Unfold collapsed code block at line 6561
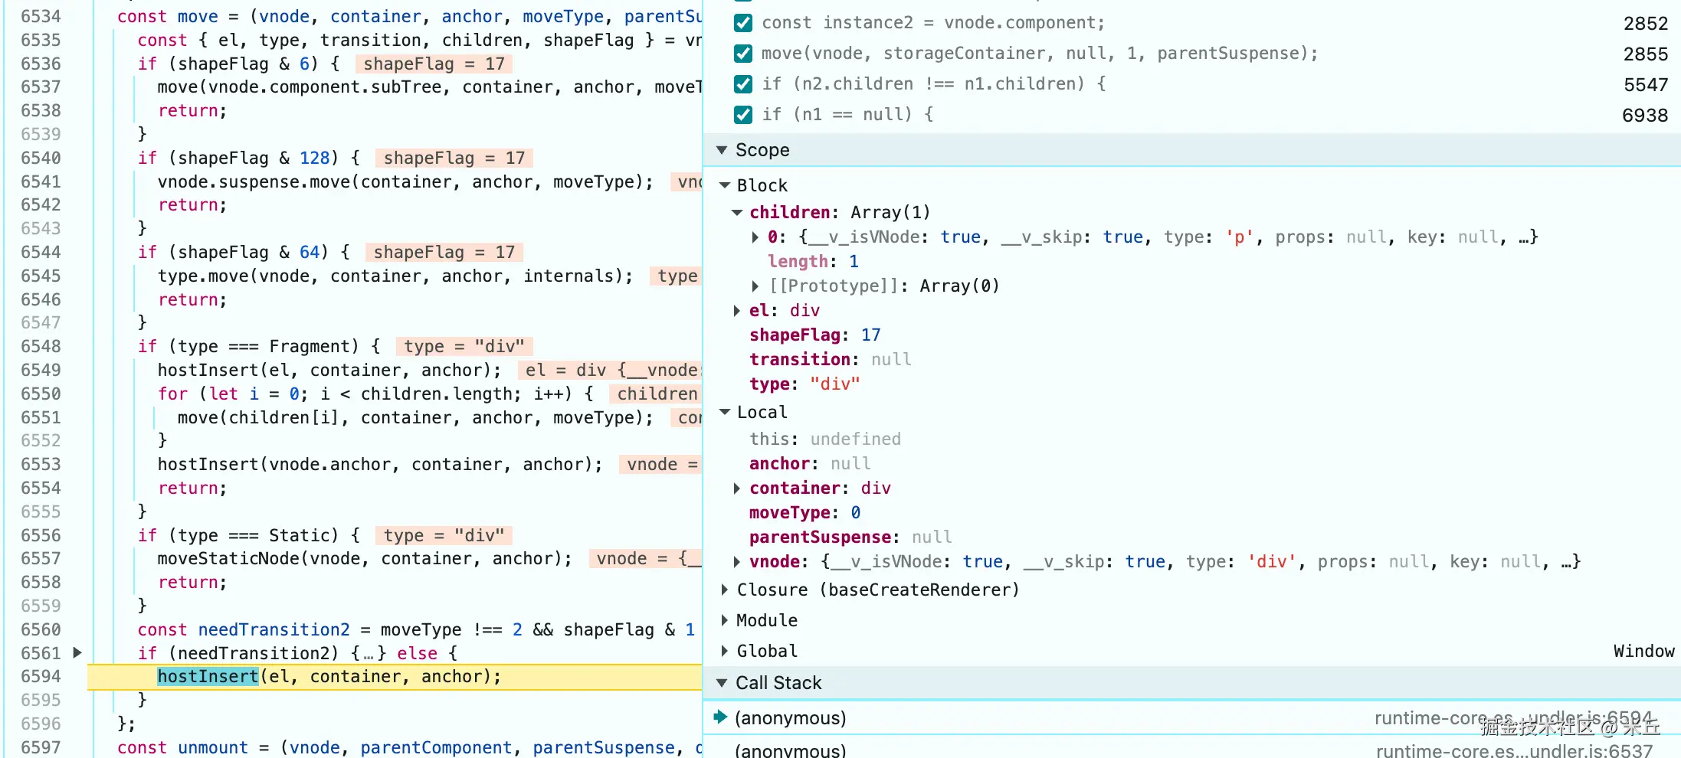The height and width of the screenshot is (758, 1681). [x=77, y=653]
